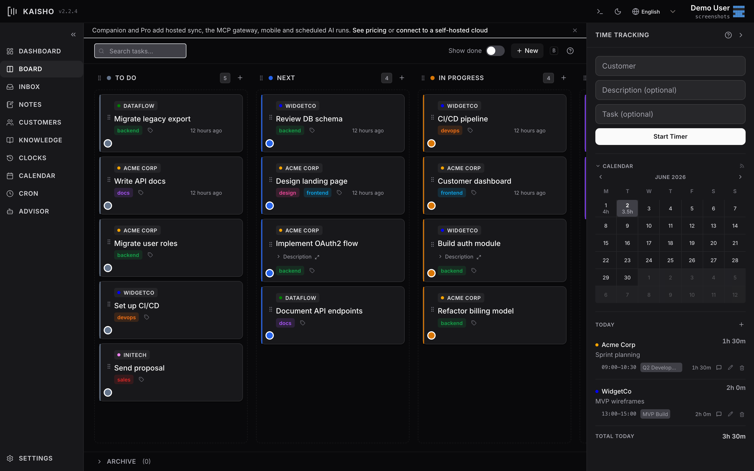754x471 pixels.
Task: Grab the drag handle on CI/CD pipeline card
Action: [432, 117]
